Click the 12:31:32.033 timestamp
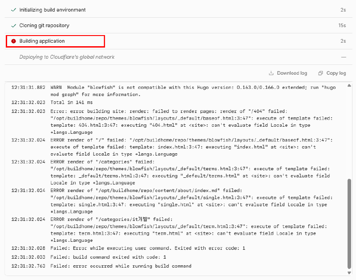 28,257
